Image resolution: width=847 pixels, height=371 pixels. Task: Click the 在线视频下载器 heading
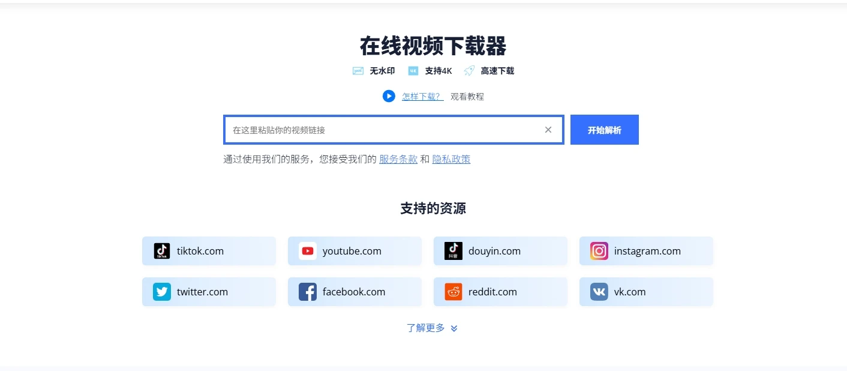pos(433,46)
